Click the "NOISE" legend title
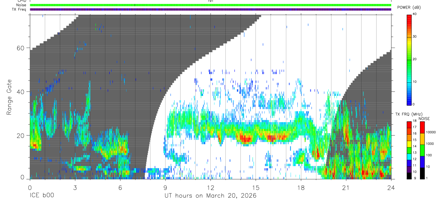This screenshot has width=440, height=203. tap(424, 119)
